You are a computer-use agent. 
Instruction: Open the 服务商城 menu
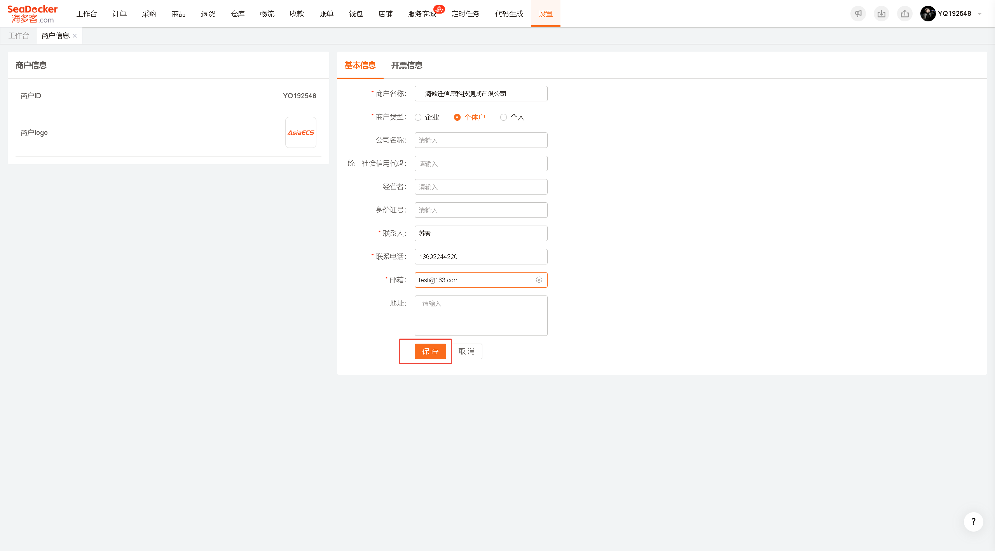(422, 14)
